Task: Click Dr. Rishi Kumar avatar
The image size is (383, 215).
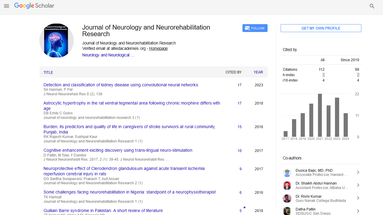Action: point(287,198)
